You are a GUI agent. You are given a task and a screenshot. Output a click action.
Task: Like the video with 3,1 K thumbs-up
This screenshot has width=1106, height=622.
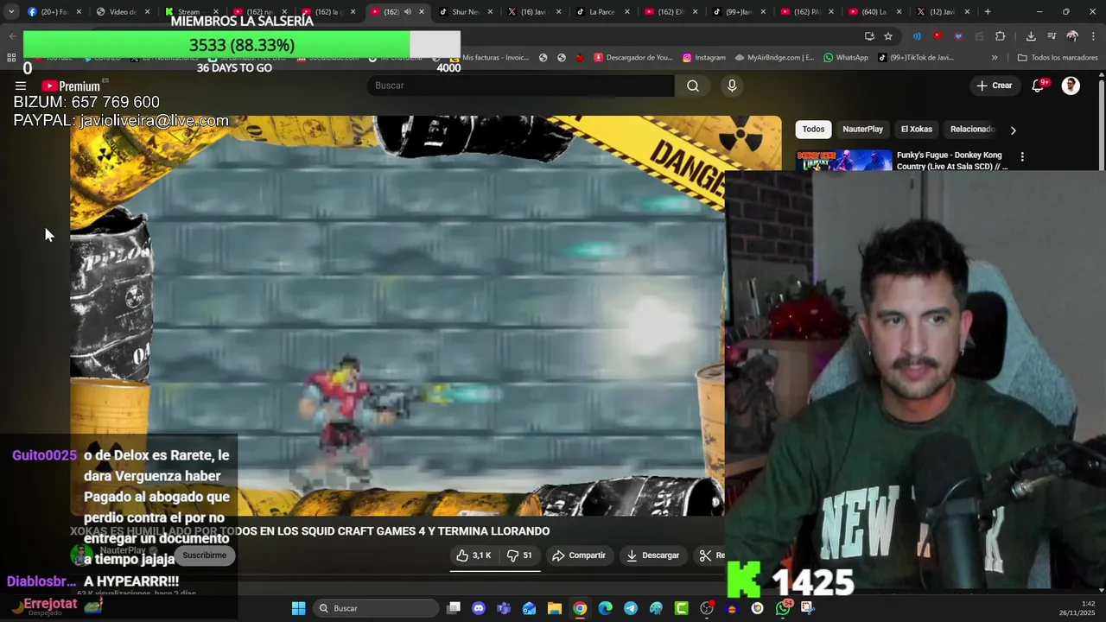474,555
